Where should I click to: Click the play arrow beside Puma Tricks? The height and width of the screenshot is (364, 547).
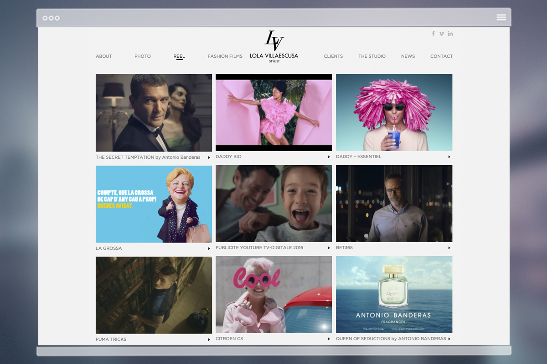[209, 339]
